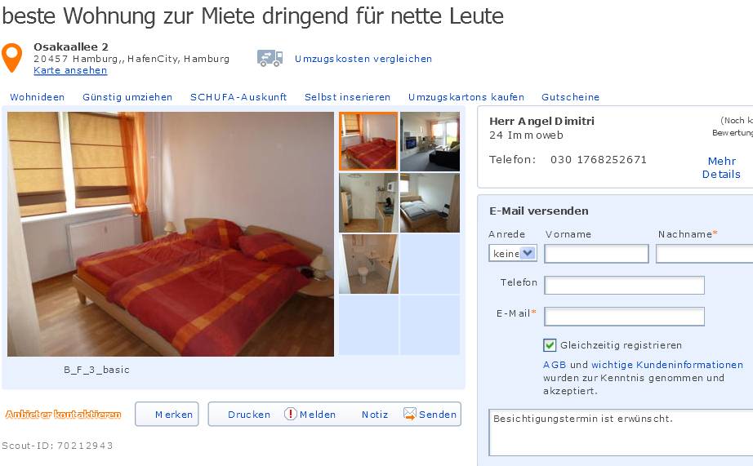The image size is (753, 466).
Task: Open Umzugskartons kaufen menu item
Action: tap(466, 97)
